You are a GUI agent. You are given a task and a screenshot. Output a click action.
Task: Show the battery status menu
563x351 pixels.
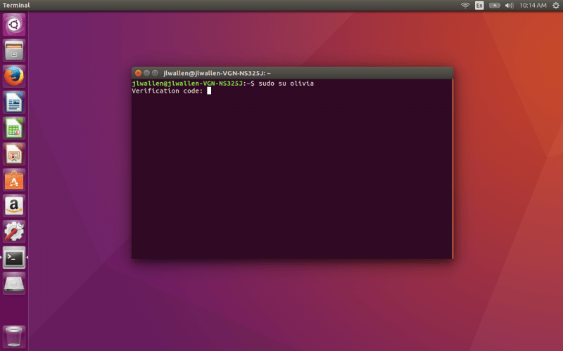[x=495, y=5]
